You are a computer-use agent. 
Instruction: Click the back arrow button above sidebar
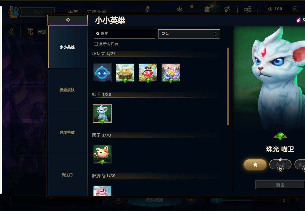[67, 20]
